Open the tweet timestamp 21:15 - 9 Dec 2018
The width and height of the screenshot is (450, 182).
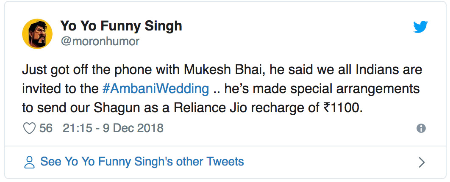[x=113, y=128]
